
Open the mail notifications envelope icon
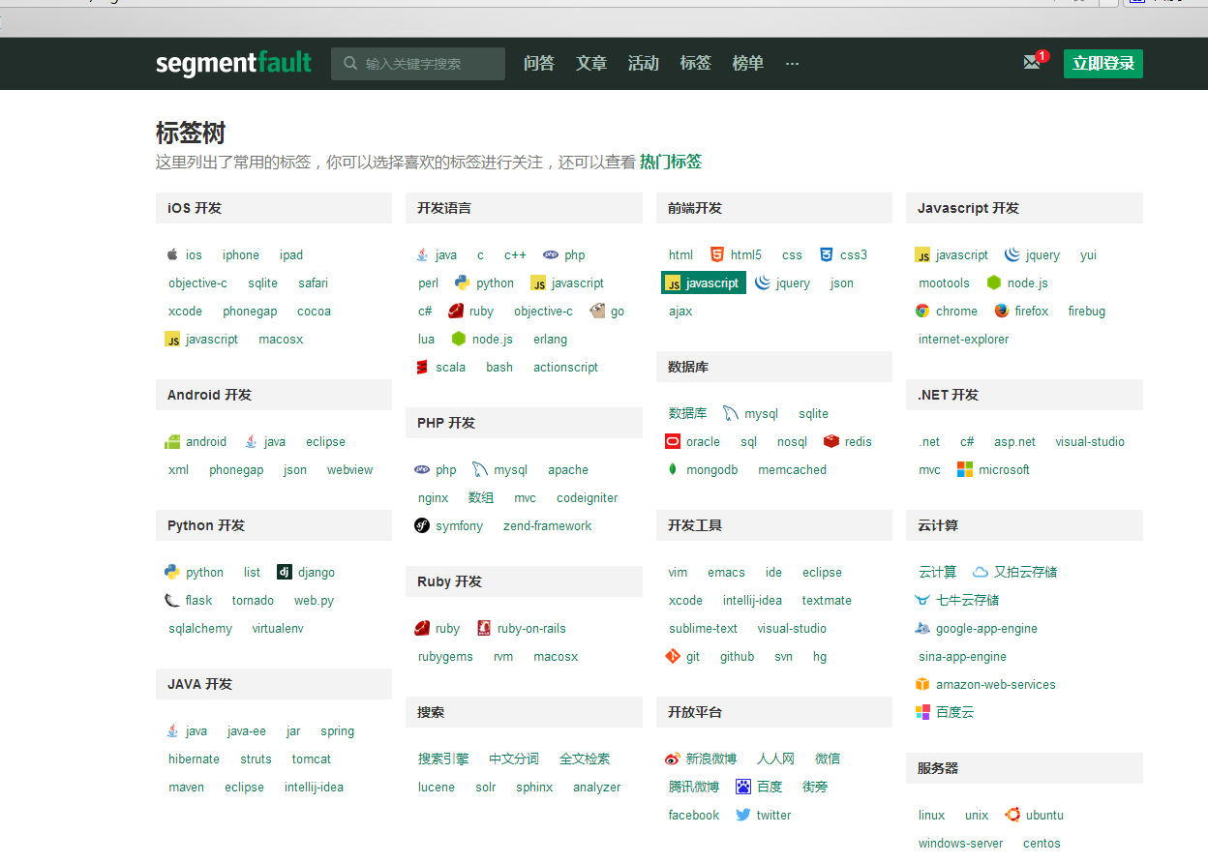pos(1032,63)
